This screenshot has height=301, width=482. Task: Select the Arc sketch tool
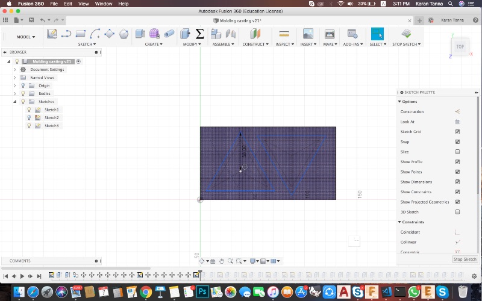point(95,34)
